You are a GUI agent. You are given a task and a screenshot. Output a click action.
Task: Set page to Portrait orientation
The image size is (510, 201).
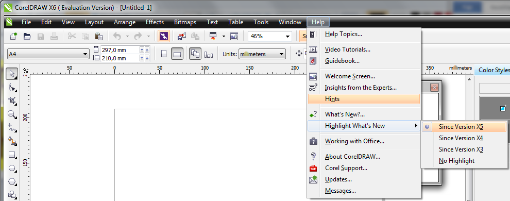(164, 54)
